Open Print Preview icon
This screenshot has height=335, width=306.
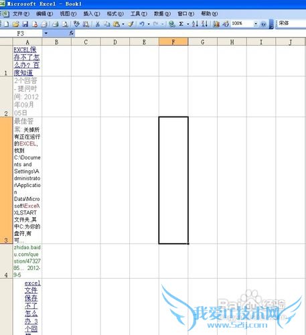coord(65,23)
